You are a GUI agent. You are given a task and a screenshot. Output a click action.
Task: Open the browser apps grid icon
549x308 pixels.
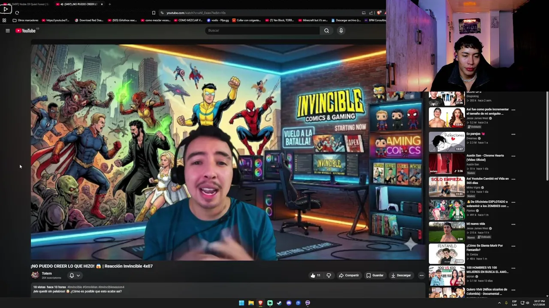[4, 20]
